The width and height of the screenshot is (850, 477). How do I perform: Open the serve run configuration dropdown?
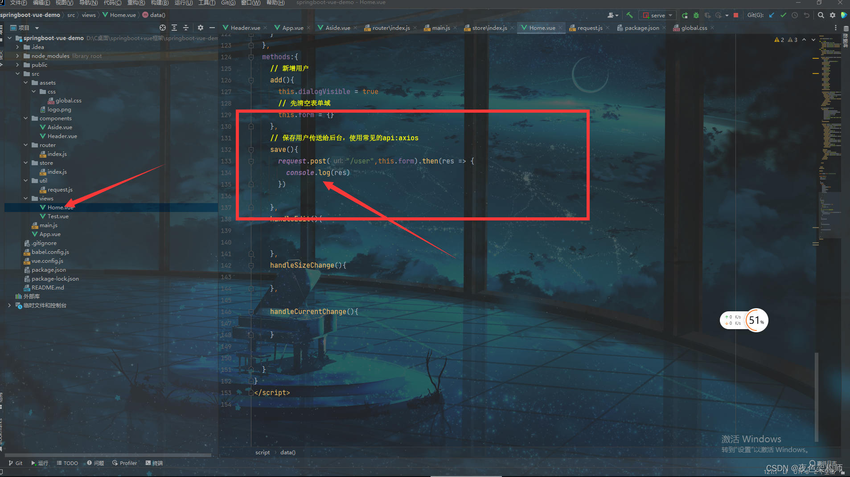657,15
